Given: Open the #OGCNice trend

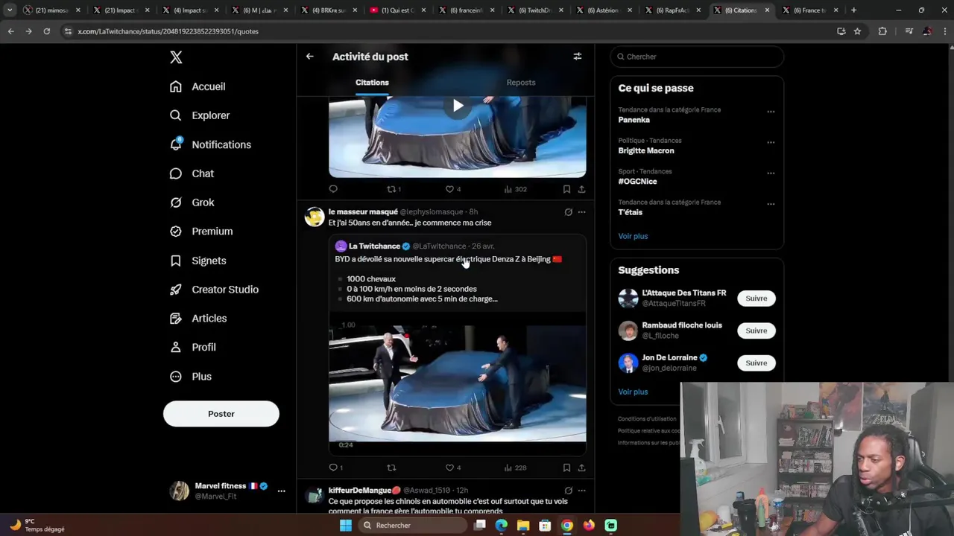Looking at the screenshot, I should coord(637,182).
